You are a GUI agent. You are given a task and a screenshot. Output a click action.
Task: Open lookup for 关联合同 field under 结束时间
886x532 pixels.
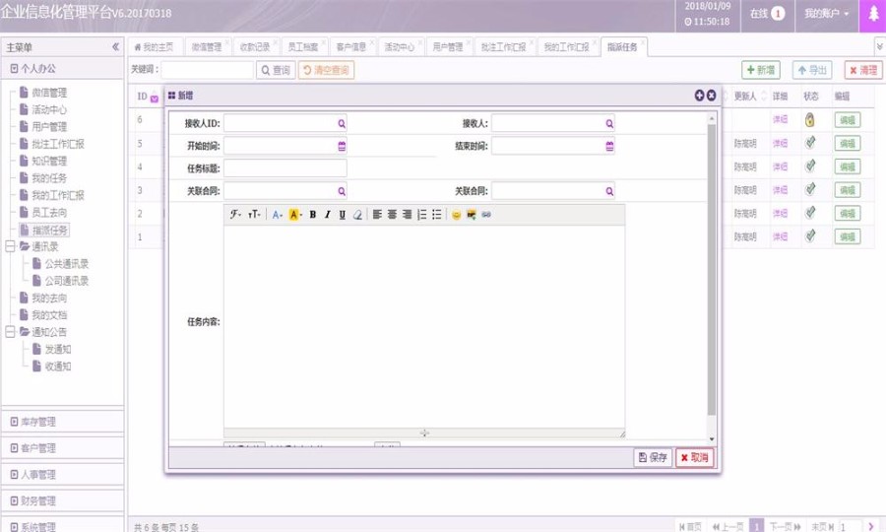609,191
